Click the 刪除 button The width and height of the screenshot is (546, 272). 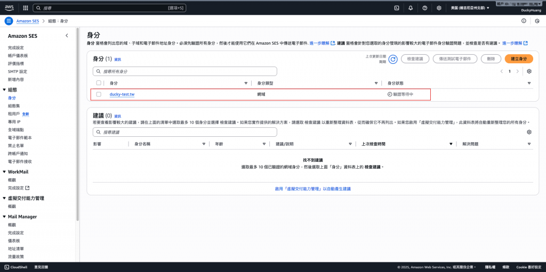click(491, 59)
